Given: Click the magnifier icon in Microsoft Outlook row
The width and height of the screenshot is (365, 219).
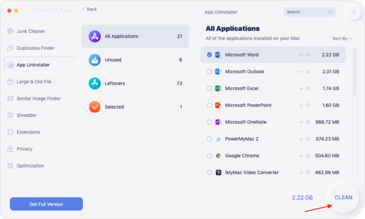Looking at the screenshot, I should 308,72.
